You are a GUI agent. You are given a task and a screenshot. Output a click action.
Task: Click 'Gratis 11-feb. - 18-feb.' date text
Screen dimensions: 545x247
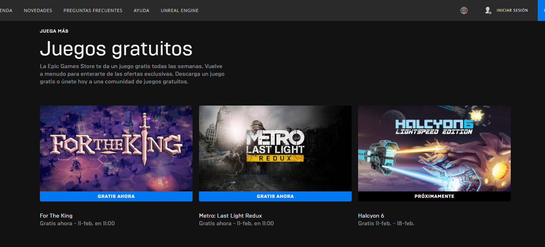(x=386, y=223)
